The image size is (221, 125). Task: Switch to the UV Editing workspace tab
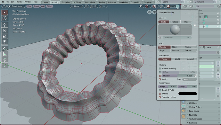pos(77,2)
